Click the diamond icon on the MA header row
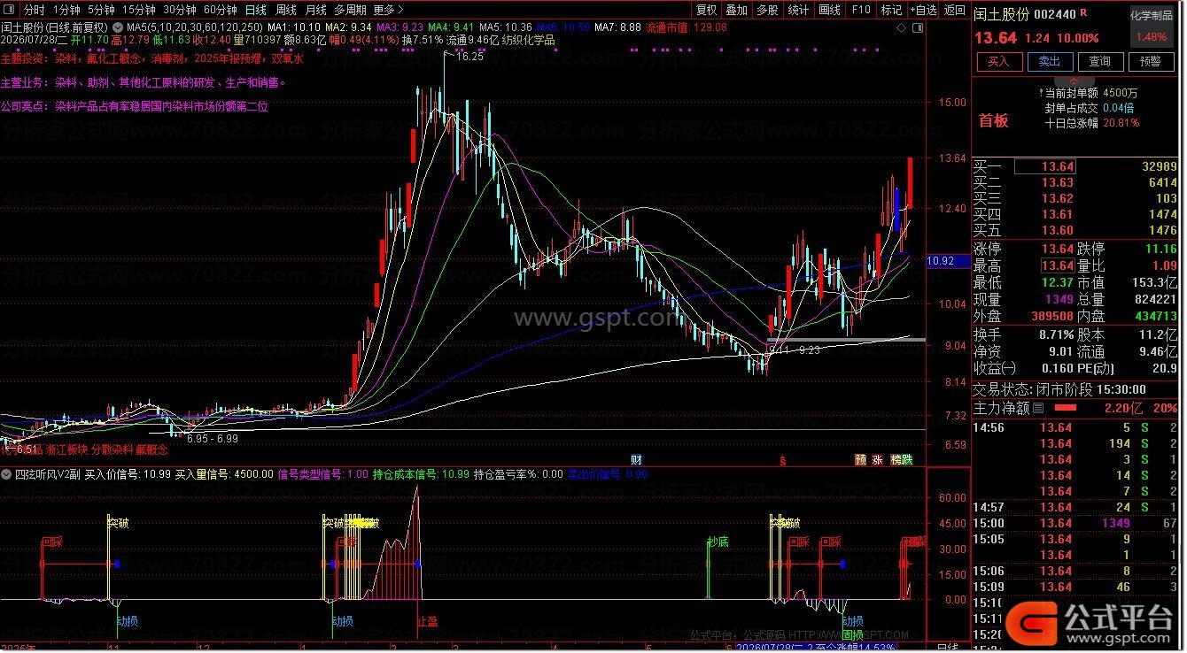Image resolution: width=1187 pixels, height=653 pixels. tap(901, 28)
